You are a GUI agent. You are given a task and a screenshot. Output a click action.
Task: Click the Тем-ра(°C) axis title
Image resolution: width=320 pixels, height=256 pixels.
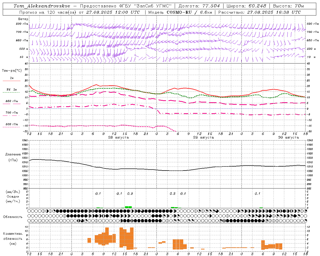[12, 71]
